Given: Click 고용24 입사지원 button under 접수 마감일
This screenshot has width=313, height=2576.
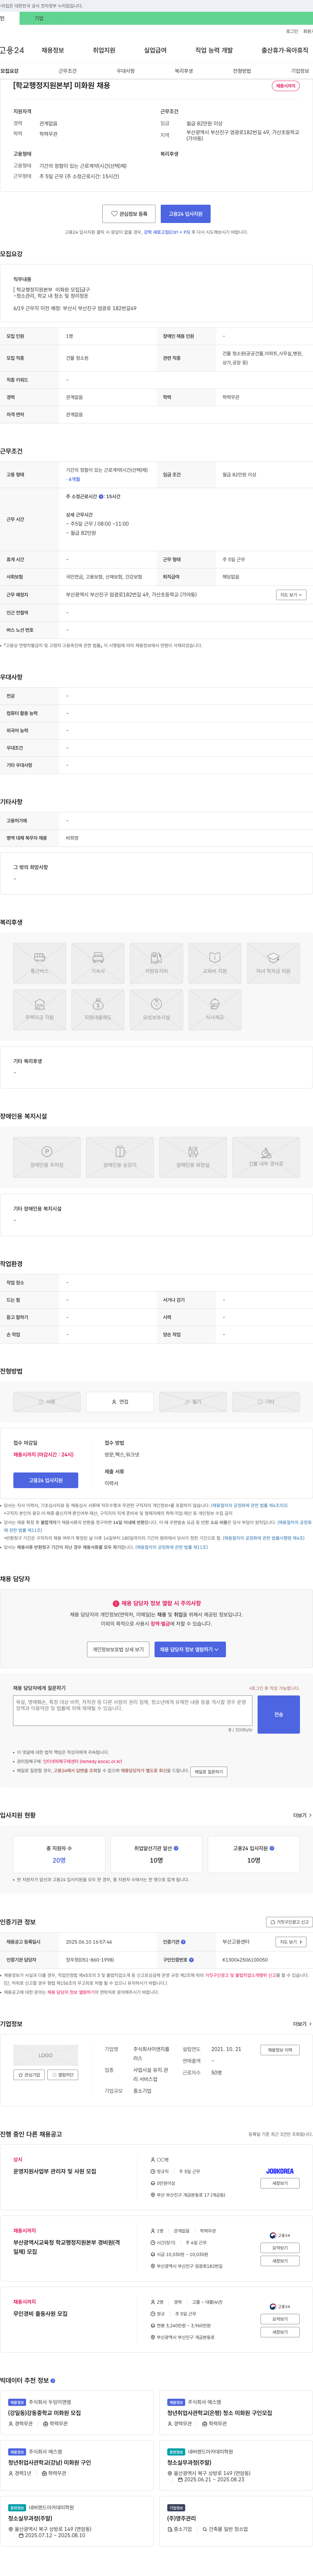Looking at the screenshot, I should (46, 1480).
